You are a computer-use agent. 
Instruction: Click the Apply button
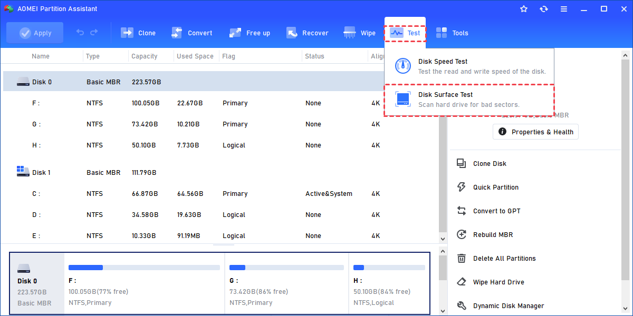coord(35,33)
